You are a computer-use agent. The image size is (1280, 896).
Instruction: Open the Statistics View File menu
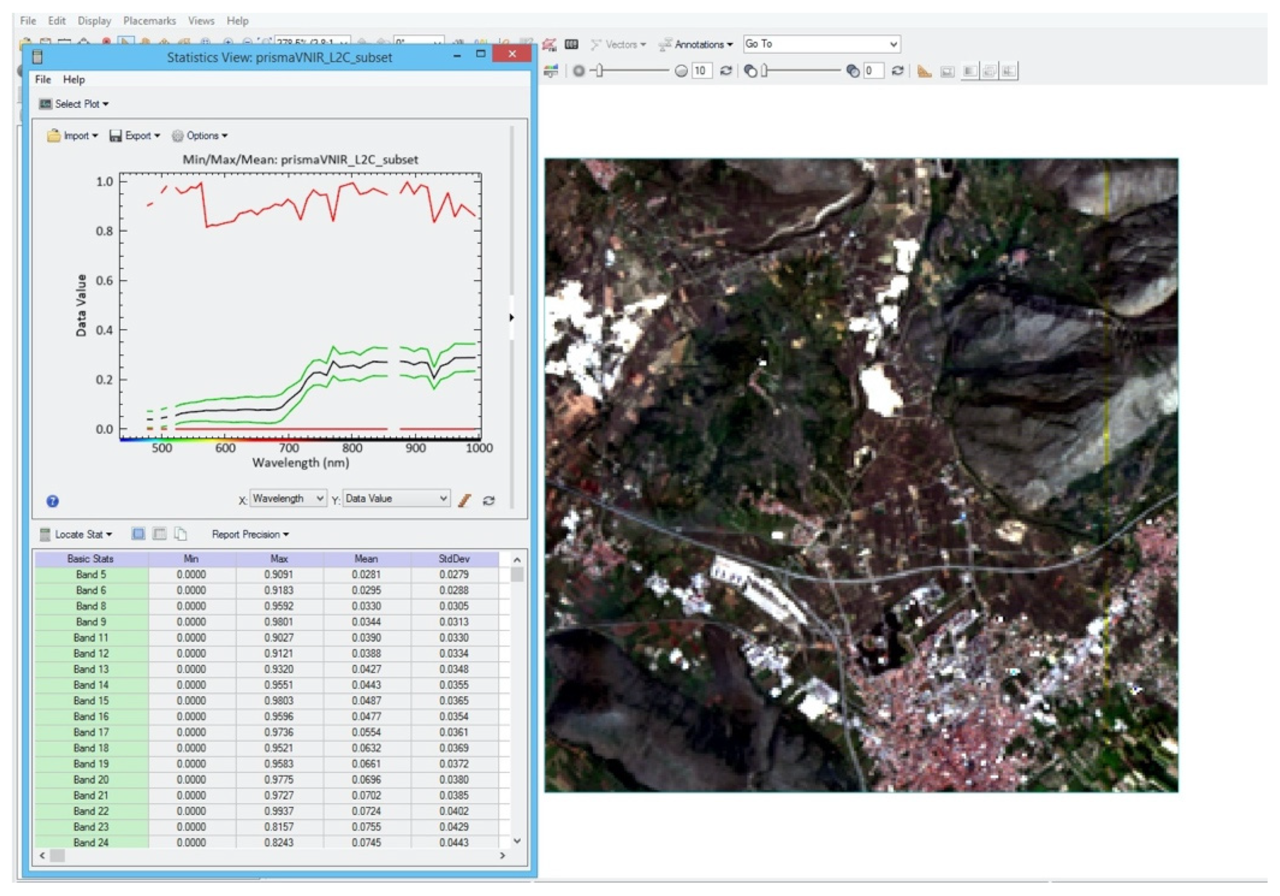coord(42,79)
